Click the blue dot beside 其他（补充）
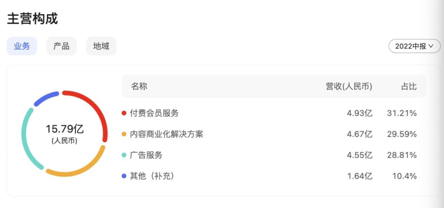 [124, 176]
